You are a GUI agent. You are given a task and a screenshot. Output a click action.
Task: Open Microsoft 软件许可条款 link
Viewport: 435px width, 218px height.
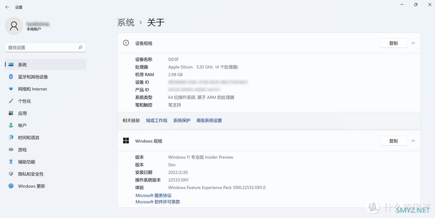tap(157, 201)
